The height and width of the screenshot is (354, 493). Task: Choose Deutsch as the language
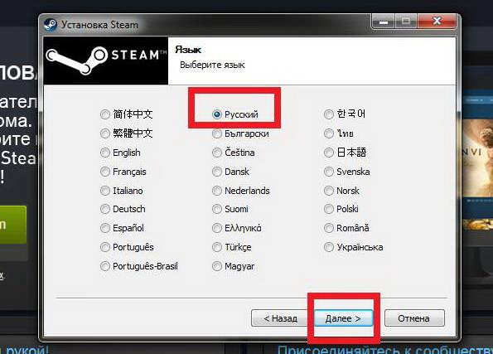(x=105, y=209)
